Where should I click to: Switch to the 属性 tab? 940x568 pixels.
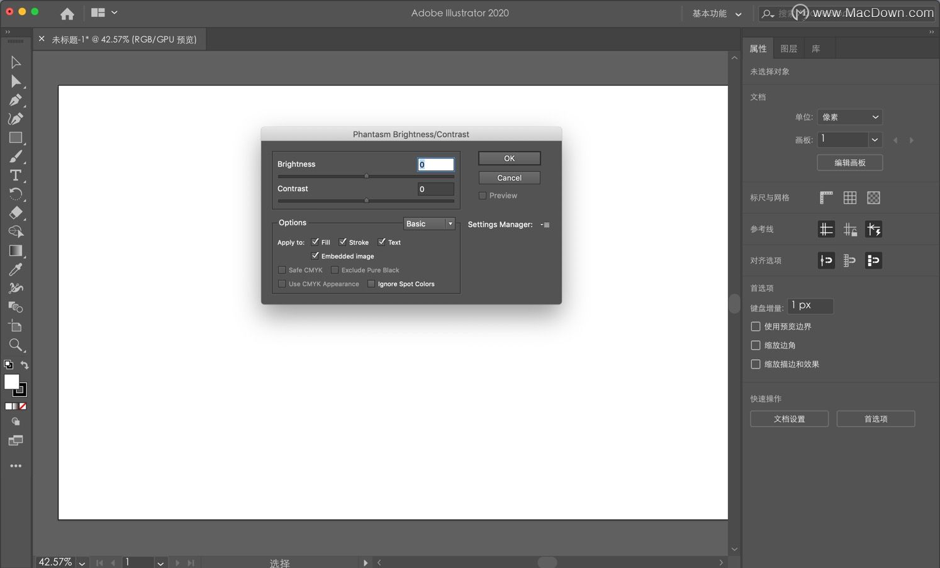(x=758, y=48)
